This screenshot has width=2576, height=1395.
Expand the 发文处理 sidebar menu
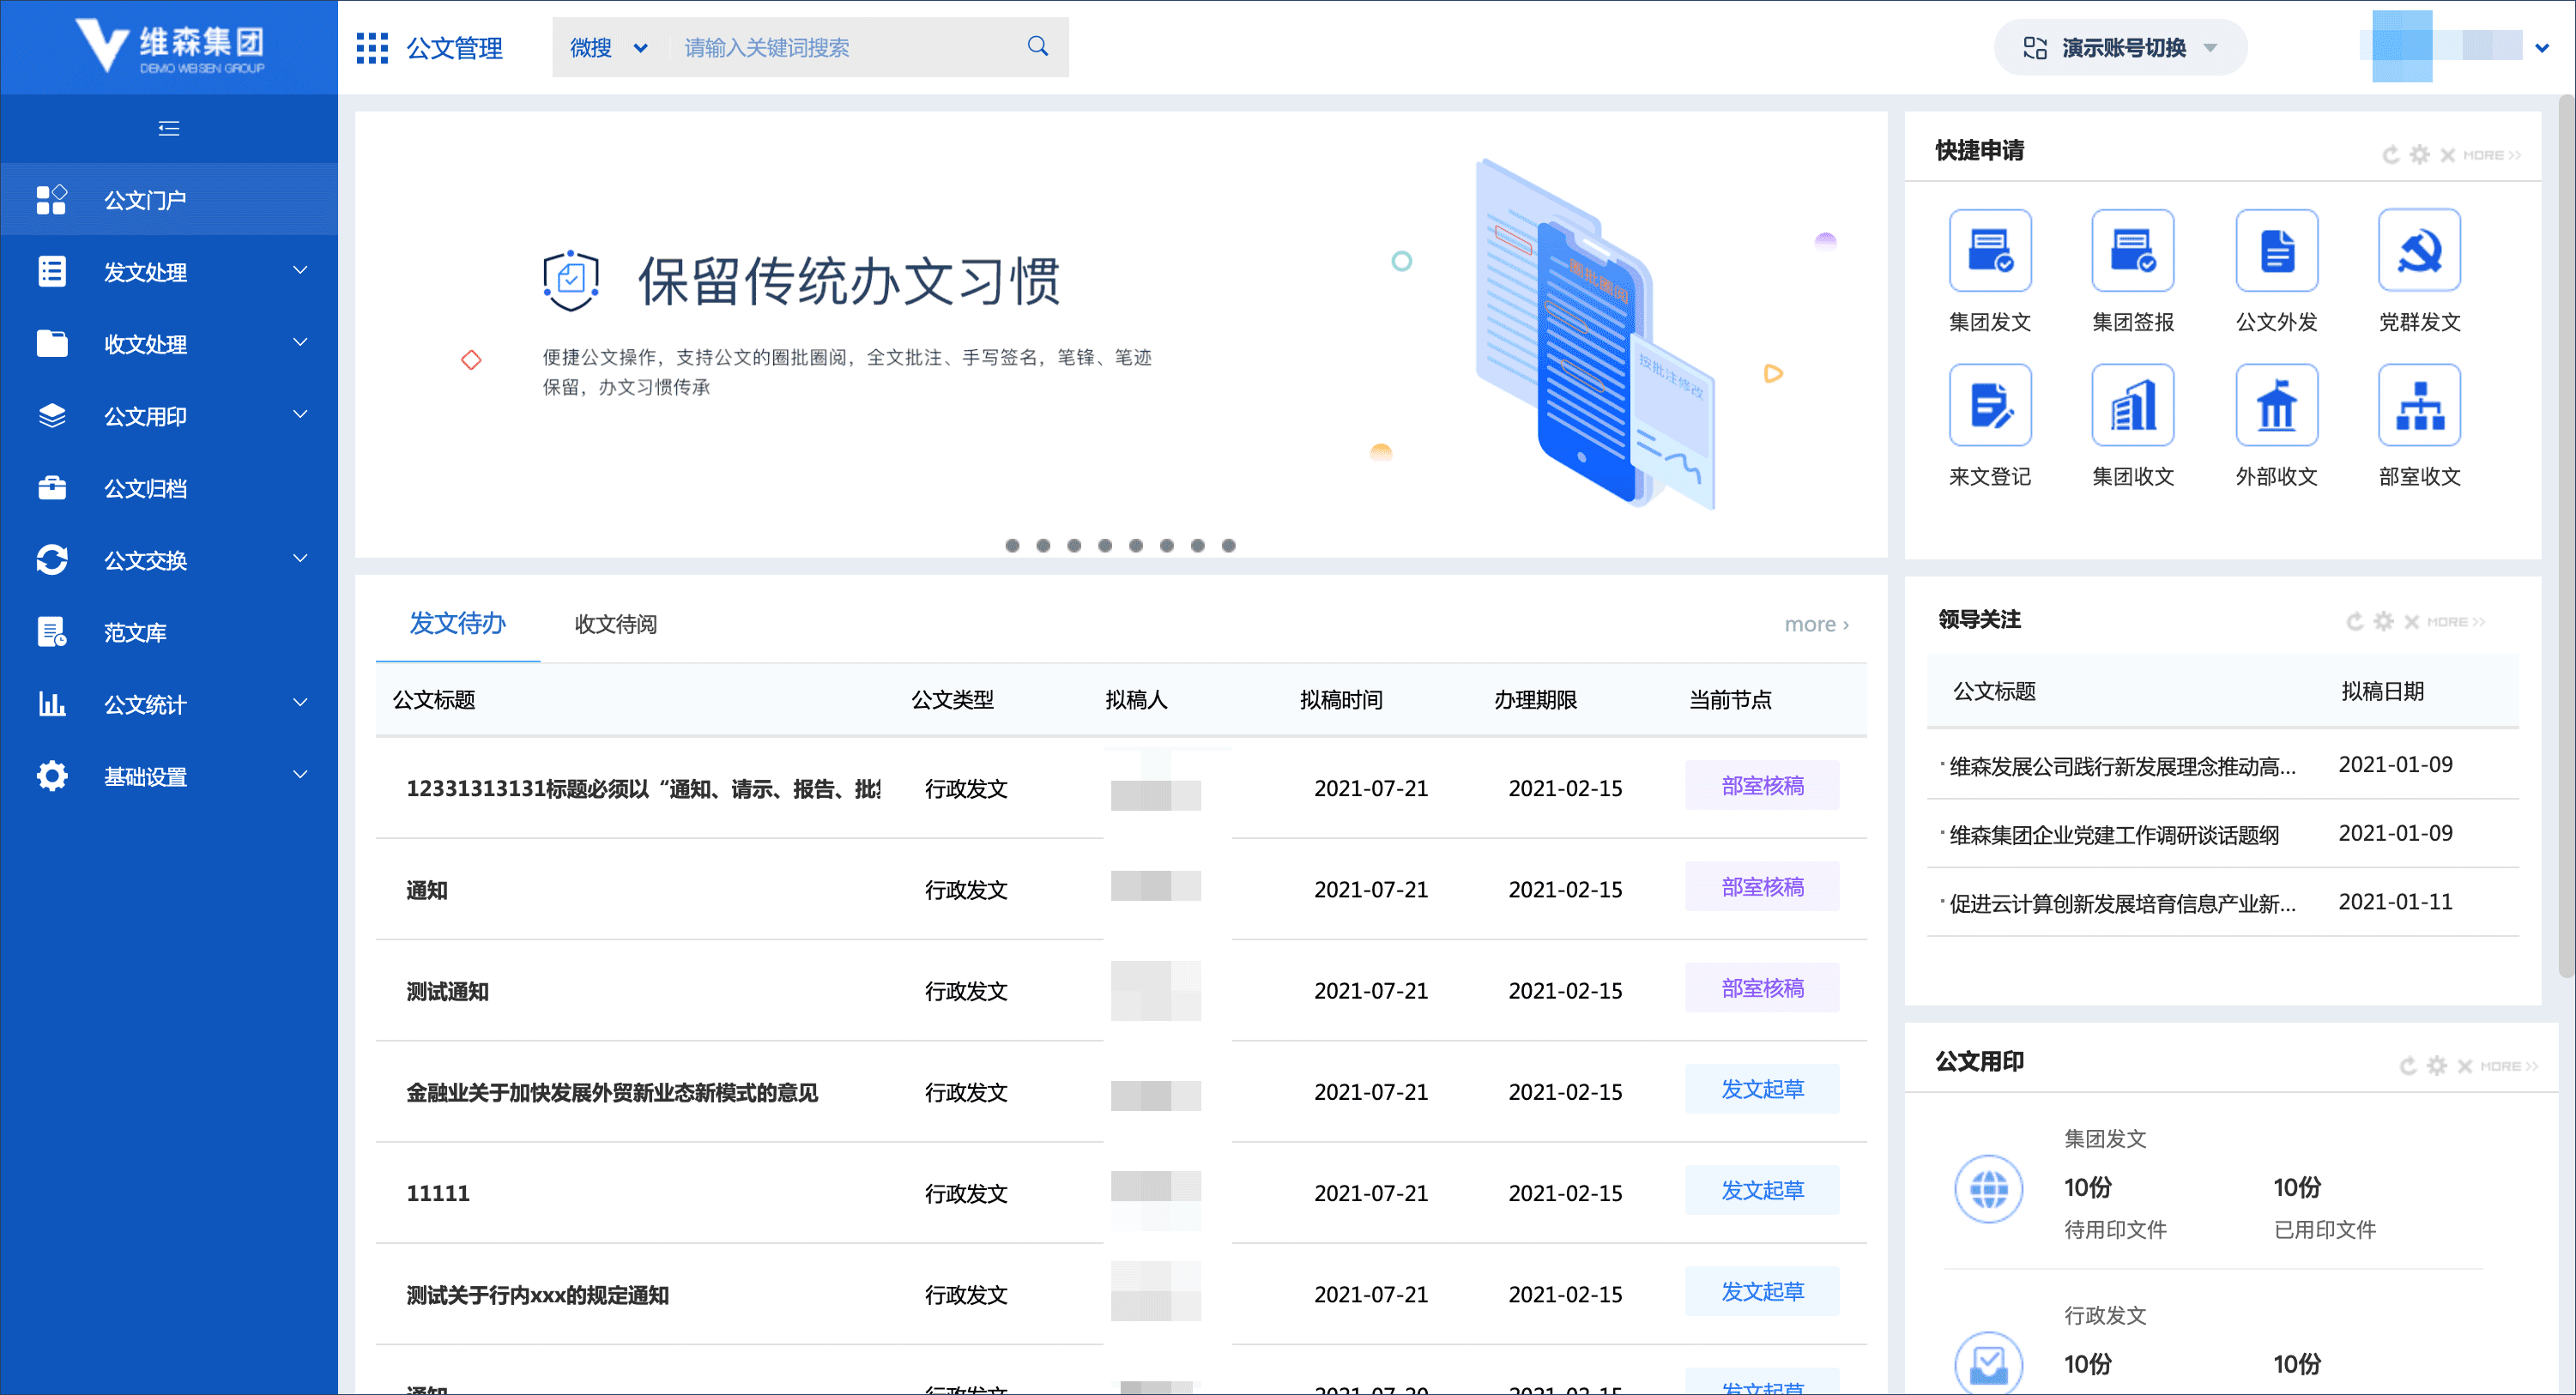pos(146,271)
